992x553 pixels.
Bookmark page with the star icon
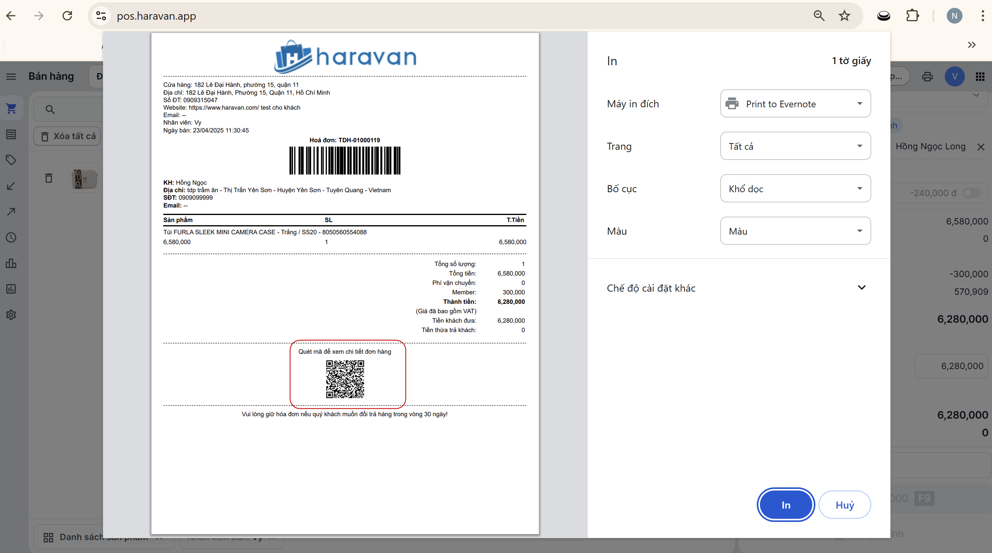[x=844, y=16]
